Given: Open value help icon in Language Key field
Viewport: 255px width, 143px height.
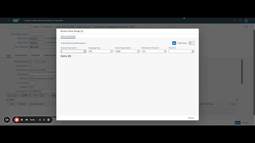Looking at the screenshot, I should click(112, 51).
